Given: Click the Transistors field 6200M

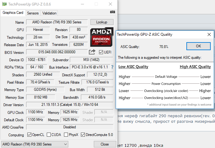Looking at the screenshot, I should 78,45.
